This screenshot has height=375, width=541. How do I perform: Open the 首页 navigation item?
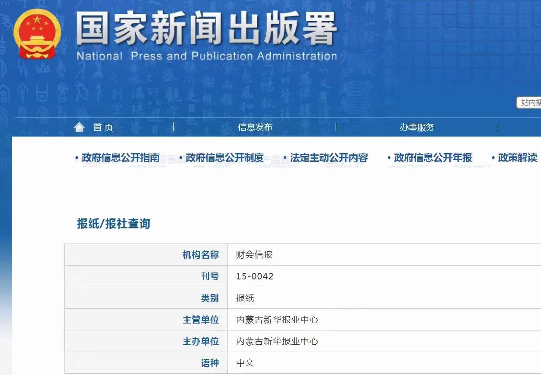click(x=103, y=127)
